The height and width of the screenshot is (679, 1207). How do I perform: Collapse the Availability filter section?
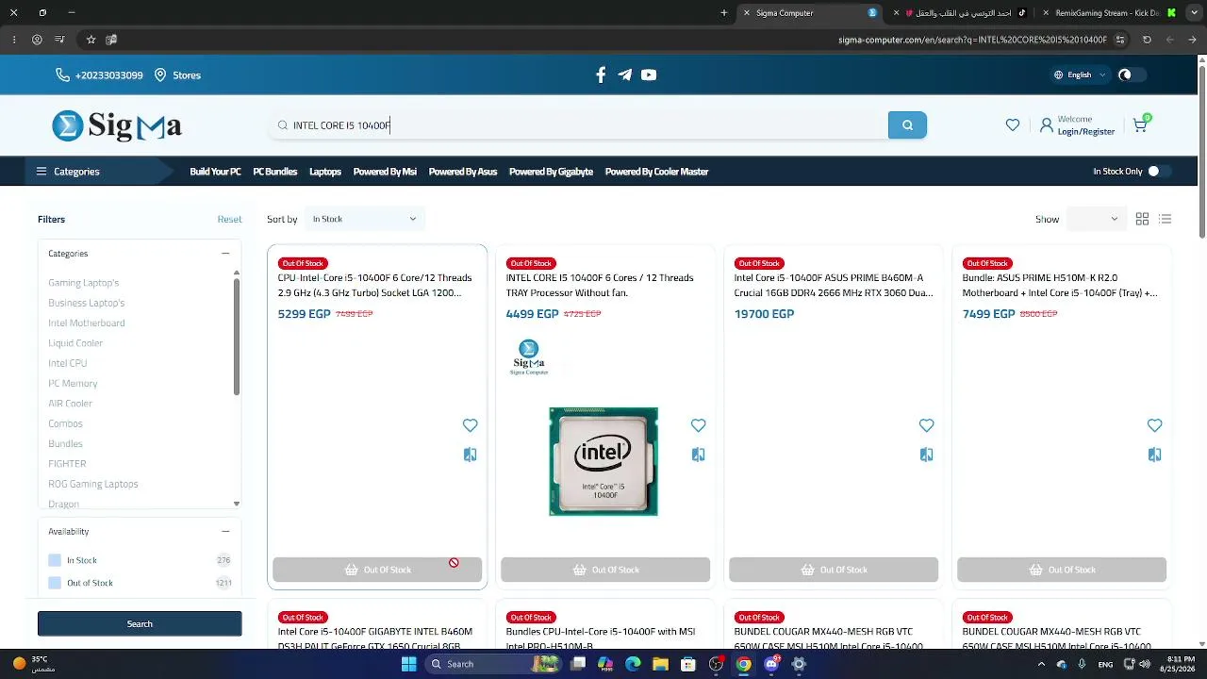coord(225,532)
